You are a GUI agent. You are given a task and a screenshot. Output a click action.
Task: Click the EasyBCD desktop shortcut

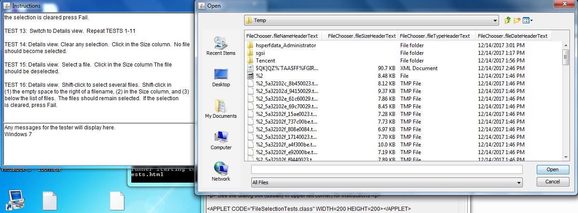pos(16,200)
